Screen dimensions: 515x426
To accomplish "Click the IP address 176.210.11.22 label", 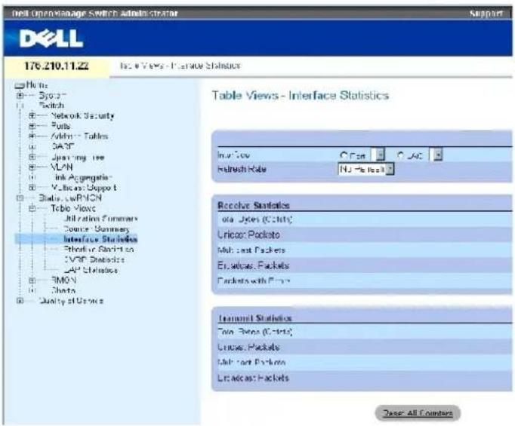I will [x=56, y=66].
